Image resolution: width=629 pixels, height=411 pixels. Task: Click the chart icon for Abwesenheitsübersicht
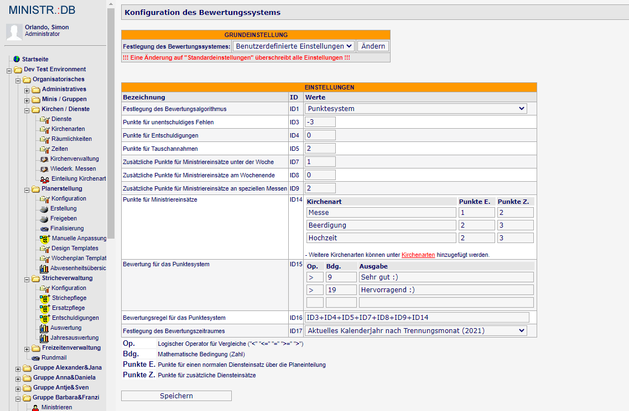pos(44,268)
